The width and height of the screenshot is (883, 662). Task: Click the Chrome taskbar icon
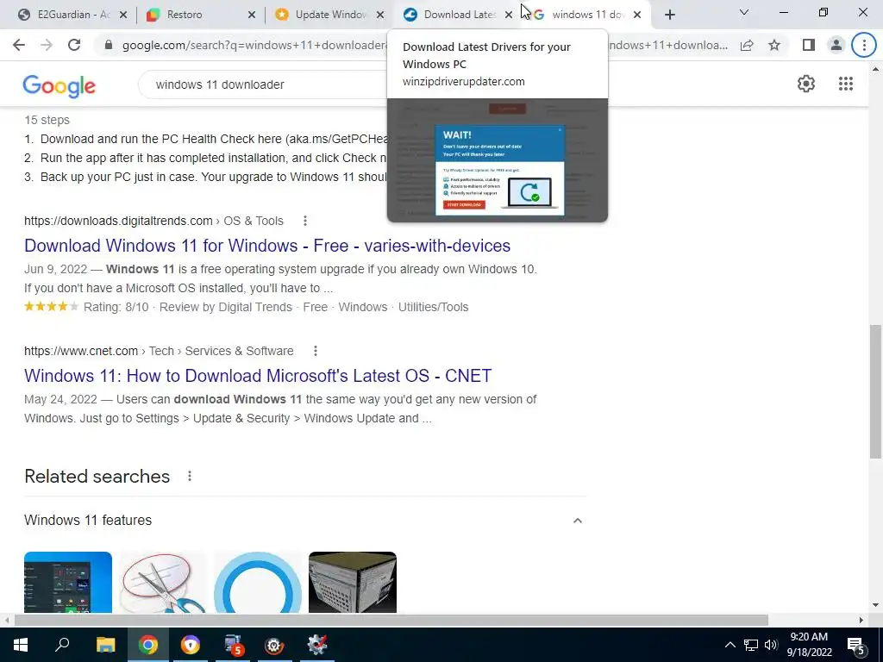click(x=147, y=645)
